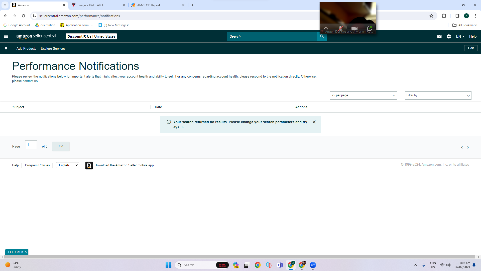Go to previous page arrow
The image size is (481, 271).
(462, 147)
